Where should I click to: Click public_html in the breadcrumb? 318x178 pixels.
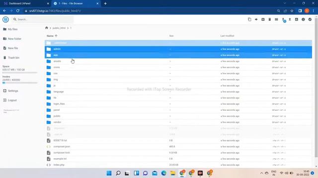59,28
